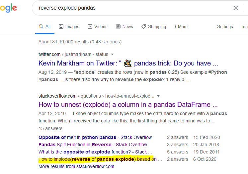Image resolution: width=248 pixels, height=174 pixels.
Task: Click the '6 Oct 2020' date
Action: pyautogui.click(x=205, y=159)
